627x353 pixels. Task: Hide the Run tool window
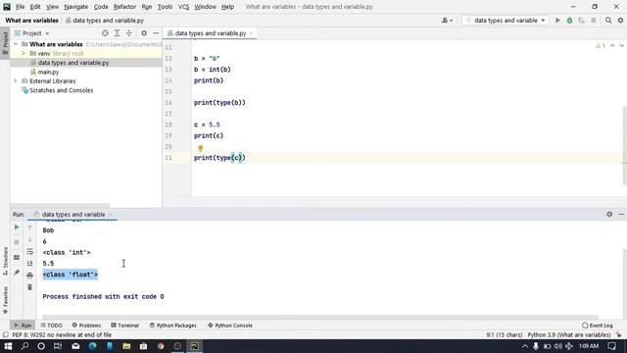tap(621, 214)
